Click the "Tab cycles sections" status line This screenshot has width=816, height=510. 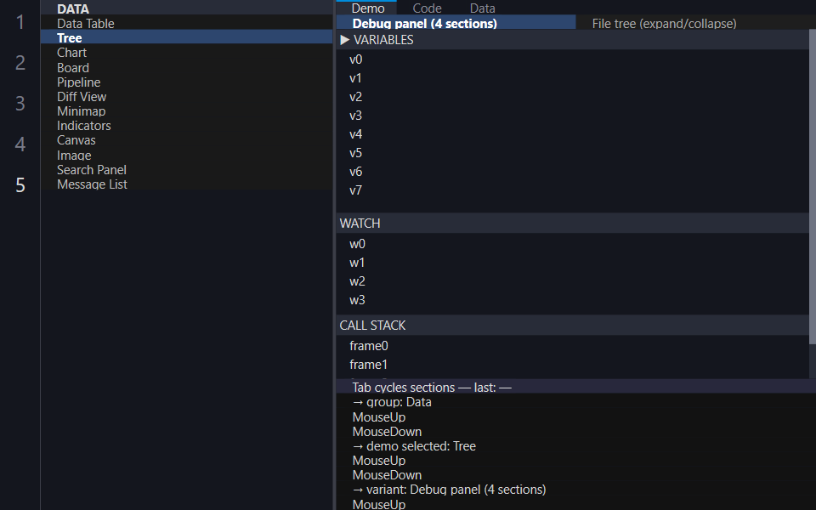pyautogui.click(x=576, y=388)
